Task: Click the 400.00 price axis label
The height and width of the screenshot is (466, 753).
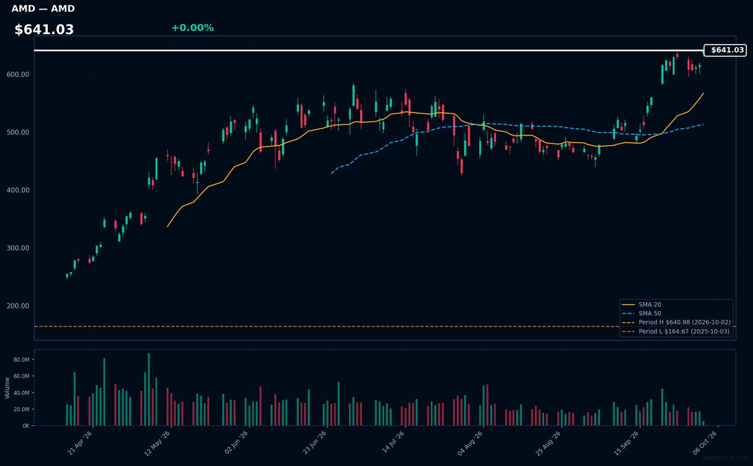Action: coord(18,190)
